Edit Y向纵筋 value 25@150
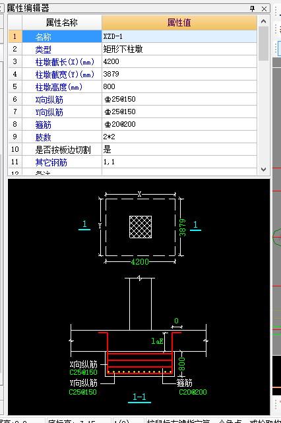Screen dimensions: 281x423 click(179, 112)
